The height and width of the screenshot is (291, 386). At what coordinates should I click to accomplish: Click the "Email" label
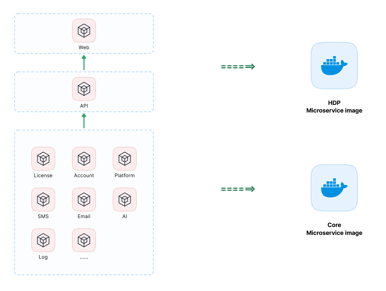(x=84, y=216)
